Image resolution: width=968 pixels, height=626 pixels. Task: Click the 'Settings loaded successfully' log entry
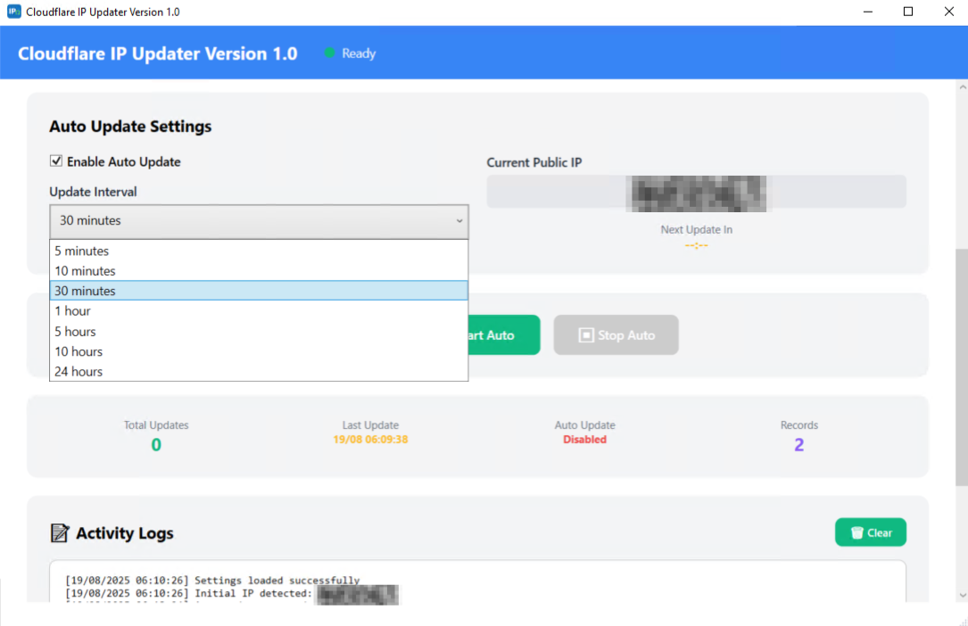pos(212,581)
